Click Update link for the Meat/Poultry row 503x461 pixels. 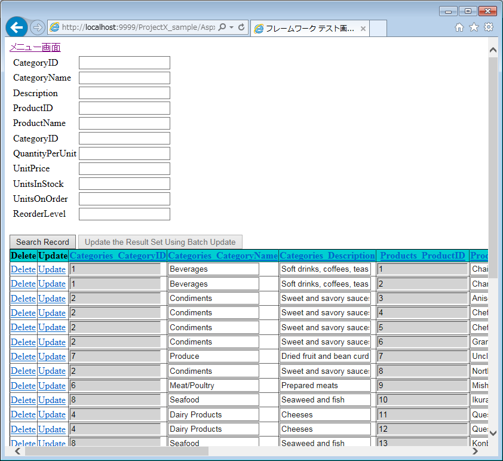(x=52, y=386)
